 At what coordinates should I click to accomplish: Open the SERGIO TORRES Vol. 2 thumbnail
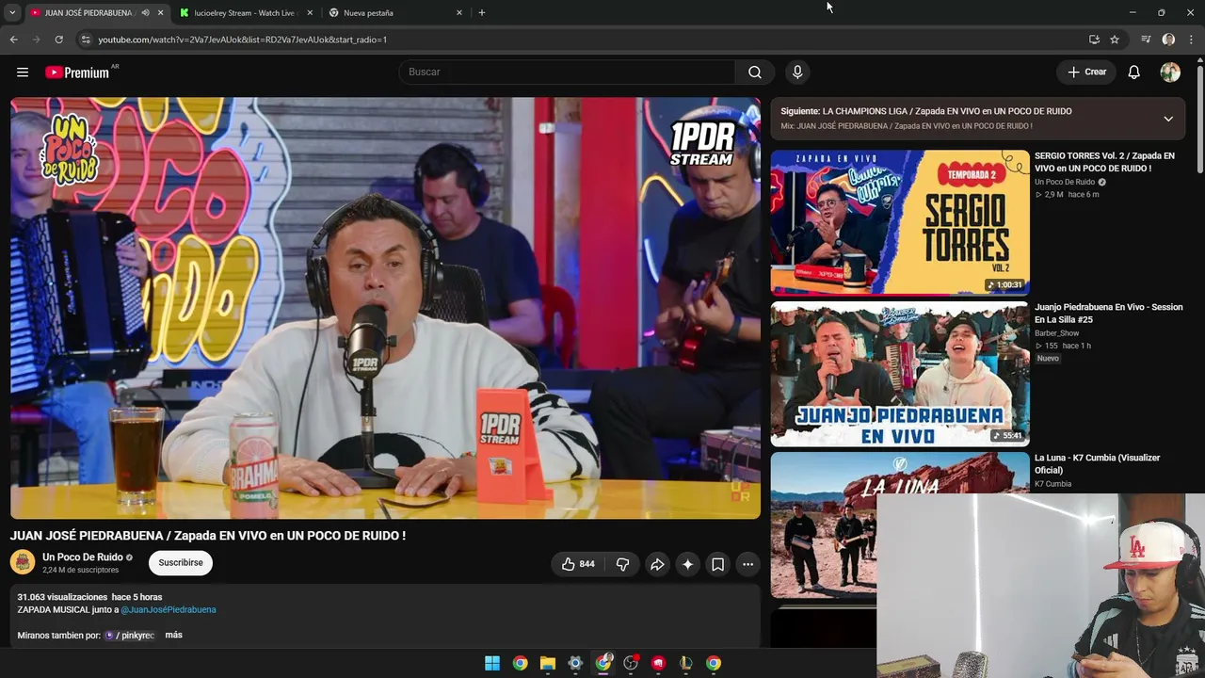click(900, 223)
